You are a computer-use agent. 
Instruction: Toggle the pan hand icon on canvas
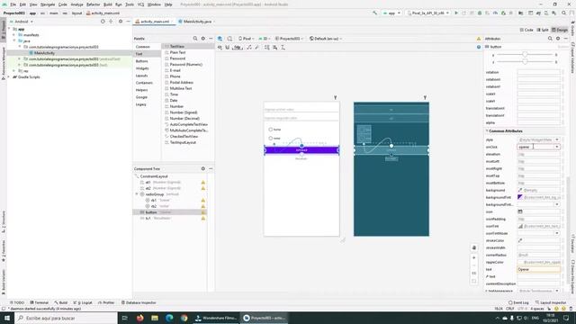pos(474,248)
